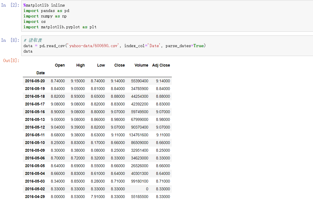Click volume value 44254300
Screen dimensions: 313x200
140,96
